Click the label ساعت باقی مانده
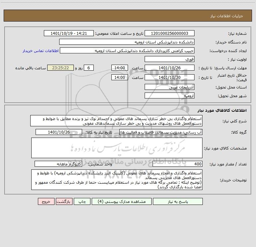Image resolution: width=256 pixels, height=247 pixels. [x=31, y=68]
